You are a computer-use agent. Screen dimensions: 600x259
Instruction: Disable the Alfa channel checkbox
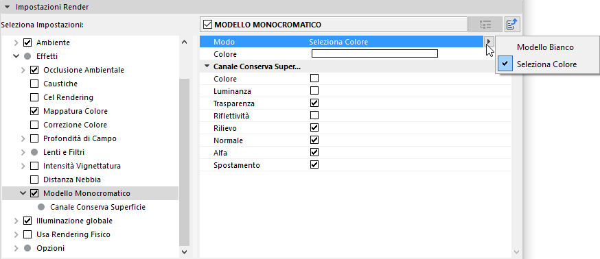pyautogui.click(x=314, y=152)
